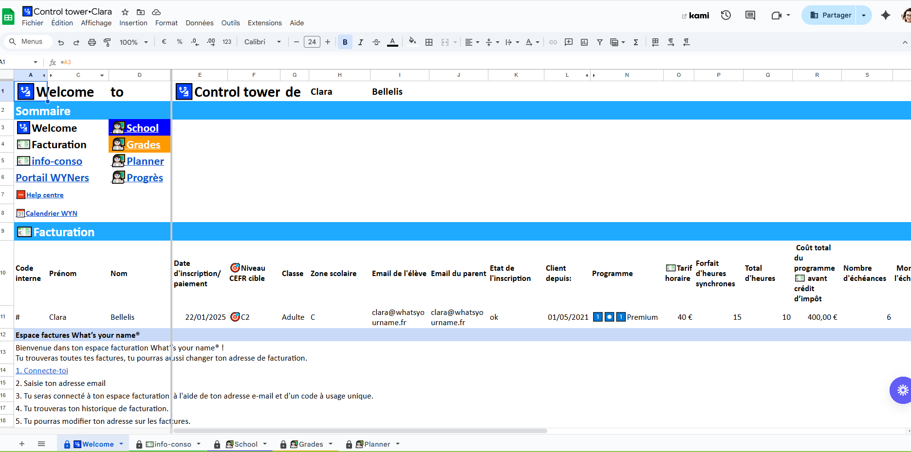Image resolution: width=911 pixels, height=452 pixels.
Task: Open the text color picker
Action: click(392, 42)
